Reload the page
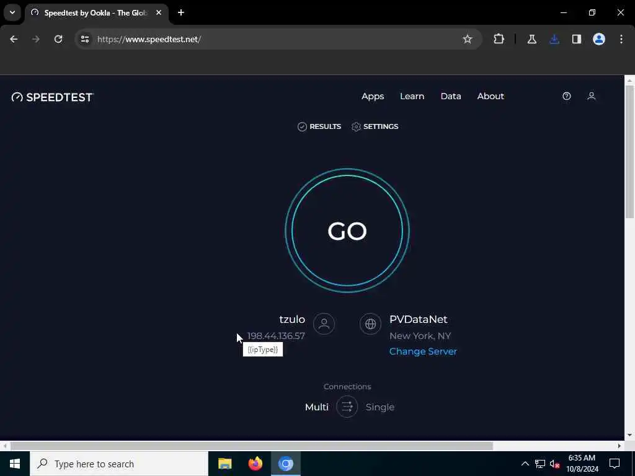Screen dimensions: 635x476 58,39
